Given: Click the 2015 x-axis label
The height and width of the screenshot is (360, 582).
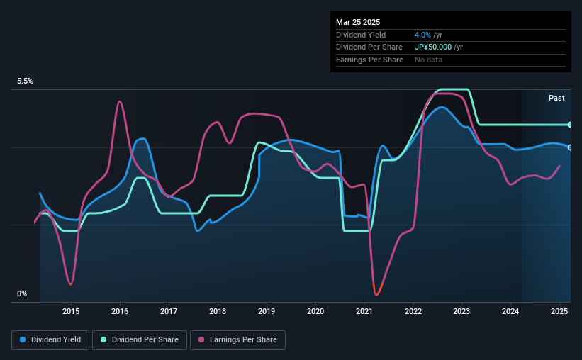Looking at the screenshot, I should pos(71,311).
